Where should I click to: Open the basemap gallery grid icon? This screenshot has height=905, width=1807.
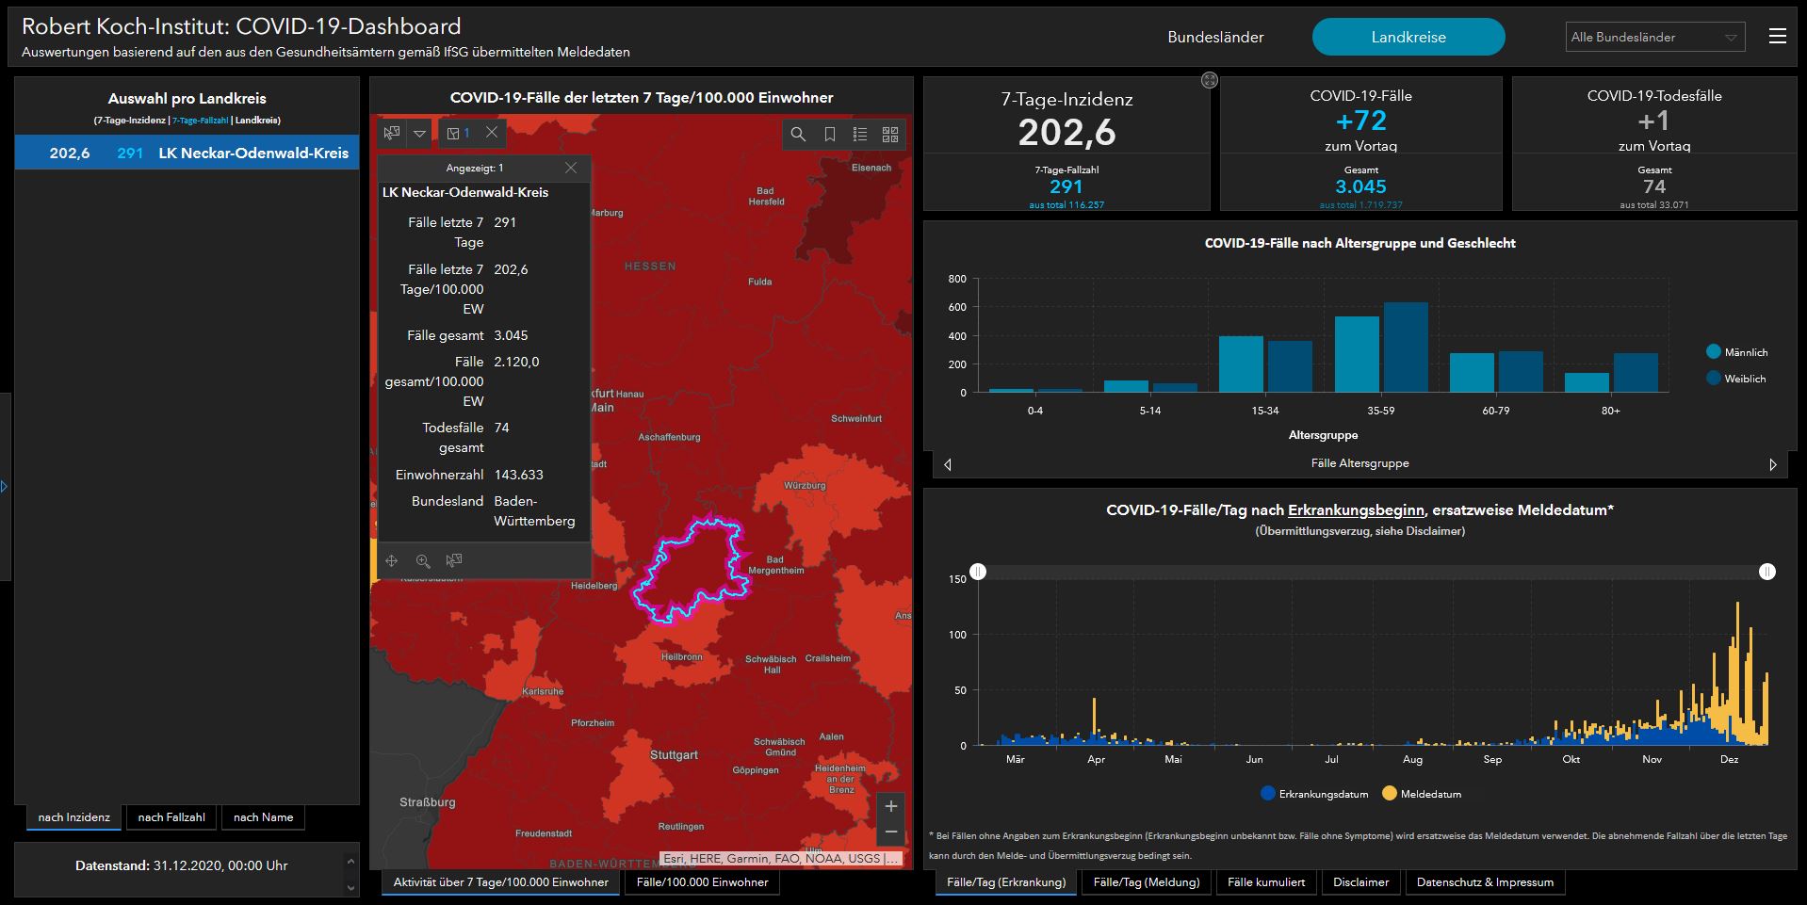890,135
